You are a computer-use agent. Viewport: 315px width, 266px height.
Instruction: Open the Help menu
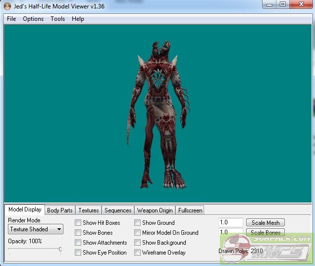coord(78,19)
